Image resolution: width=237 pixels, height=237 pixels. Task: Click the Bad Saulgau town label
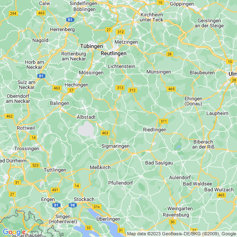tap(159, 163)
